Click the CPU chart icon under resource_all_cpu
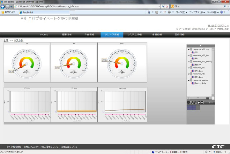Image resolution: width=230 pixels, height=154 pixels. click(x=192, y=52)
